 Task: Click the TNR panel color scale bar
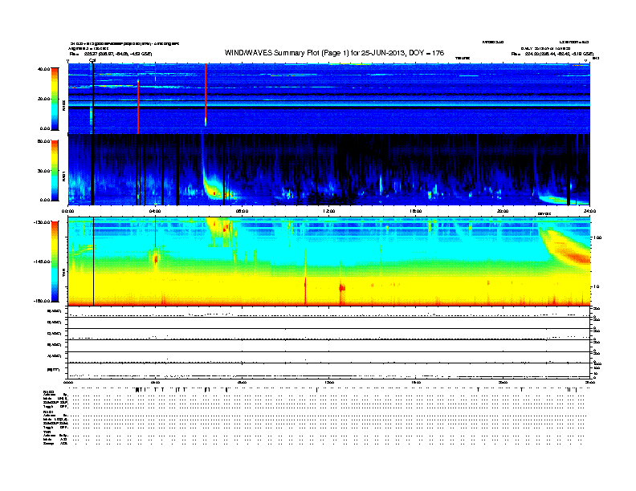[x=55, y=262]
